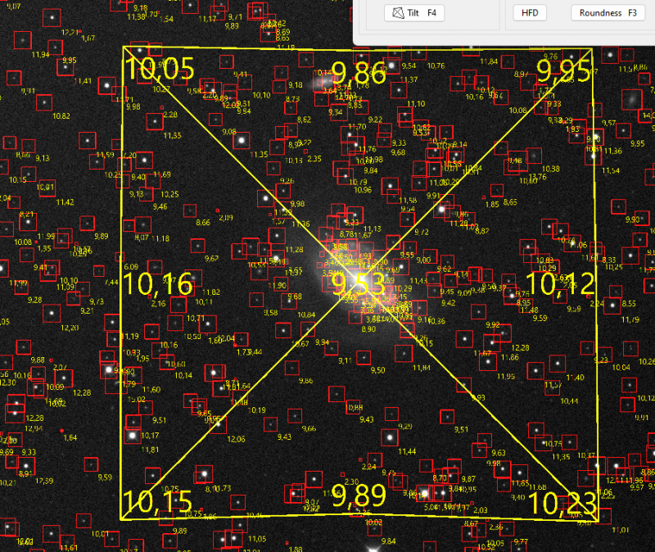The width and height of the screenshot is (655, 552).
Task: Click the Roundness F3 button
Action: tap(608, 13)
